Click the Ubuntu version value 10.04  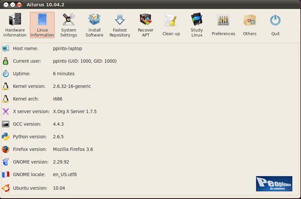tap(59, 188)
